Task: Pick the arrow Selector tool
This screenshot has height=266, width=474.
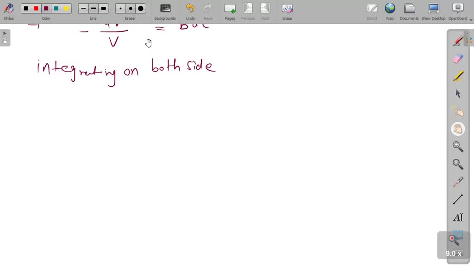Action: click(x=458, y=94)
